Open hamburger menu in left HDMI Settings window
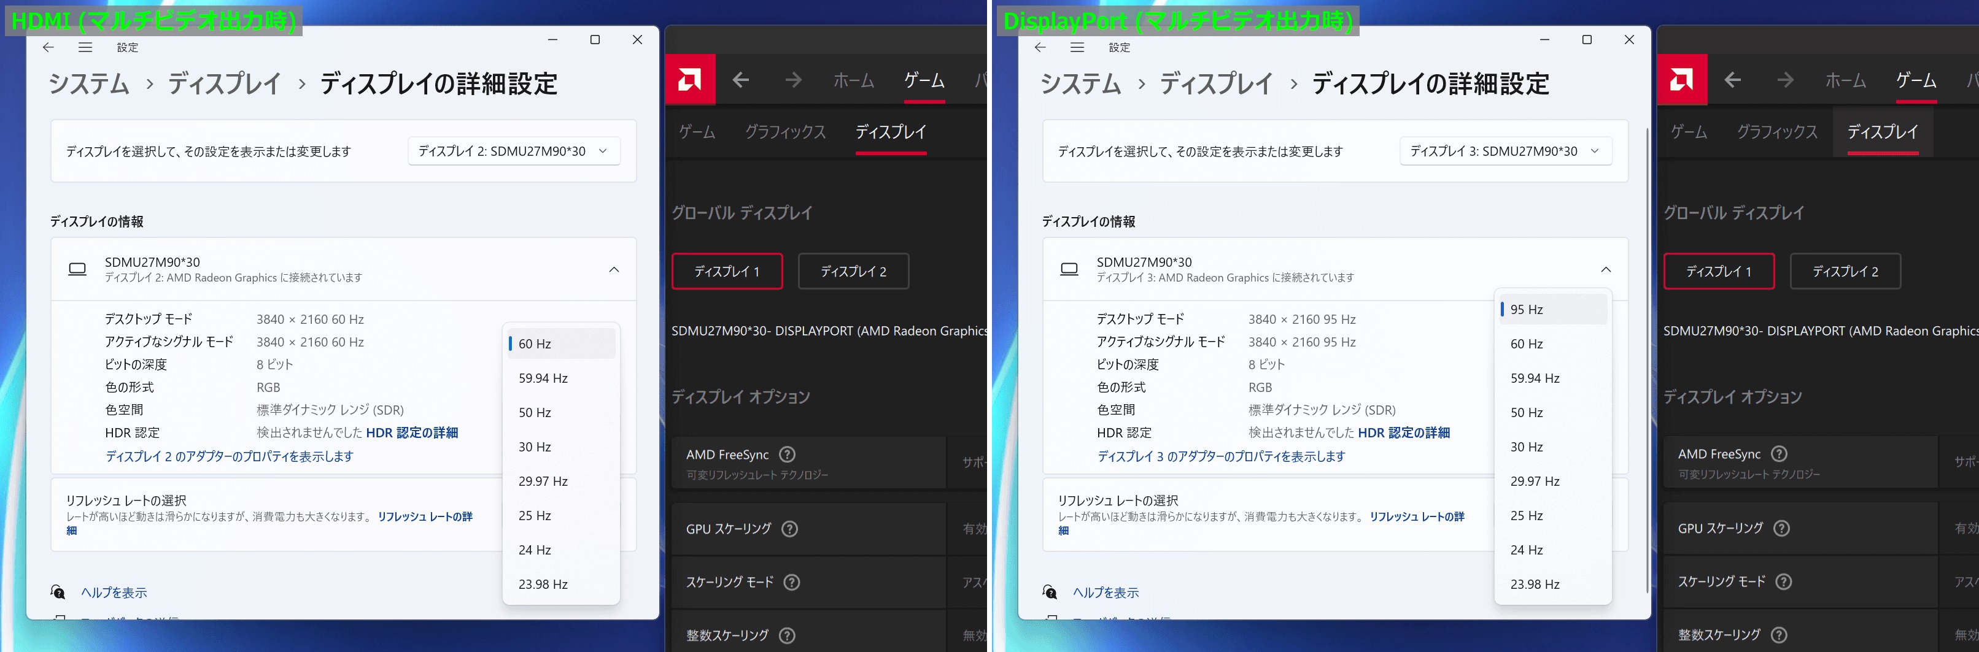 pyautogui.click(x=85, y=48)
